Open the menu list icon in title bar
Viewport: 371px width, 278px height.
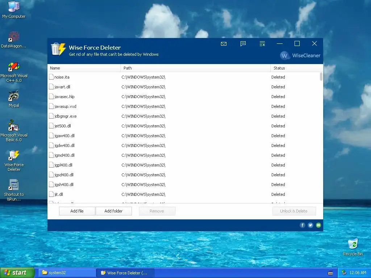tap(262, 44)
